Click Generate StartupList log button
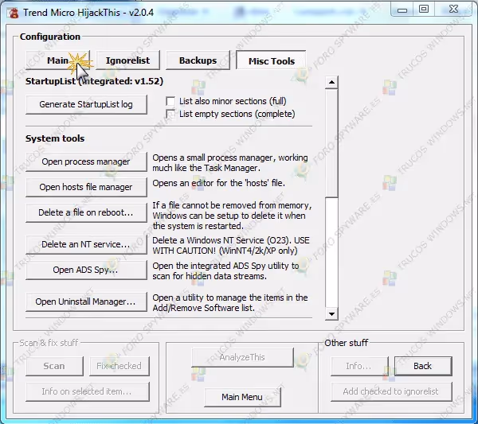Image resolution: width=478 pixels, height=424 pixels. coord(86,104)
